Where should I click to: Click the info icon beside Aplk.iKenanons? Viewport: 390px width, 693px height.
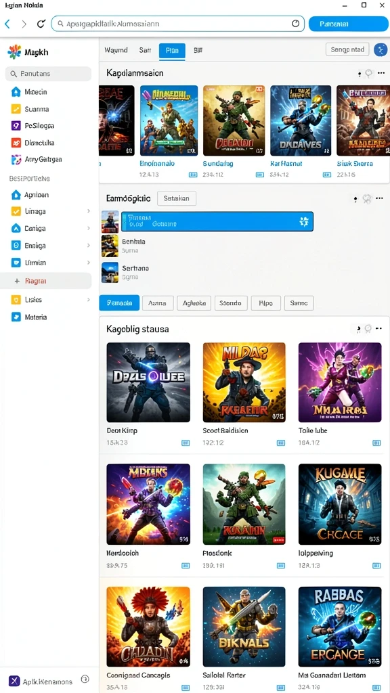[85, 679]
